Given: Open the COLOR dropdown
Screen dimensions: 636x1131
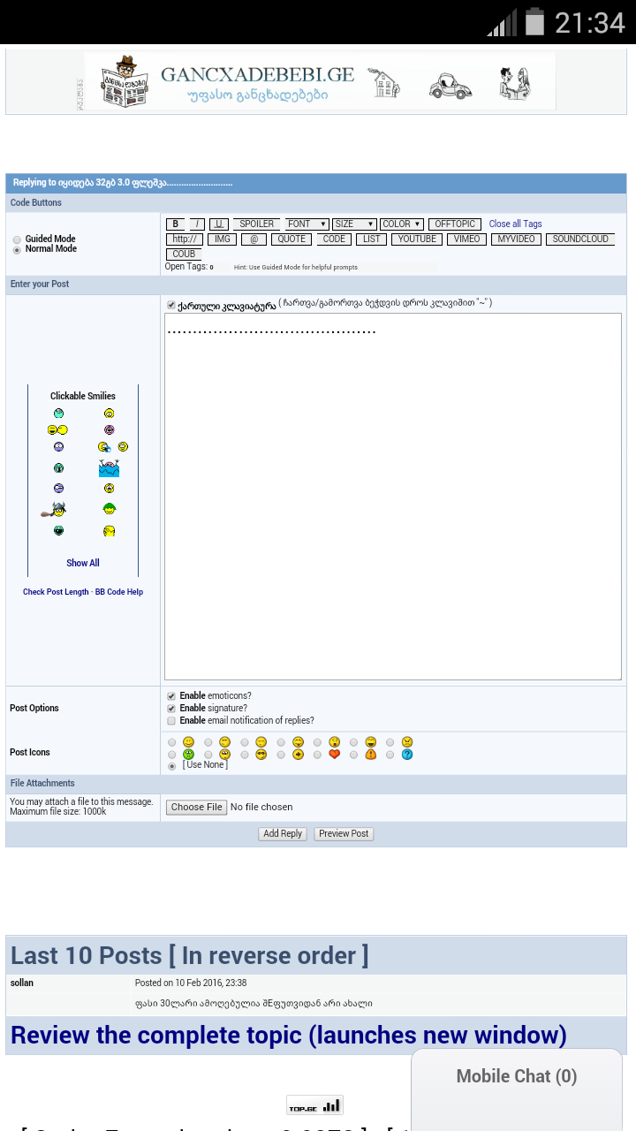Looking at the screenshot, I should click(x=402, y=224).
